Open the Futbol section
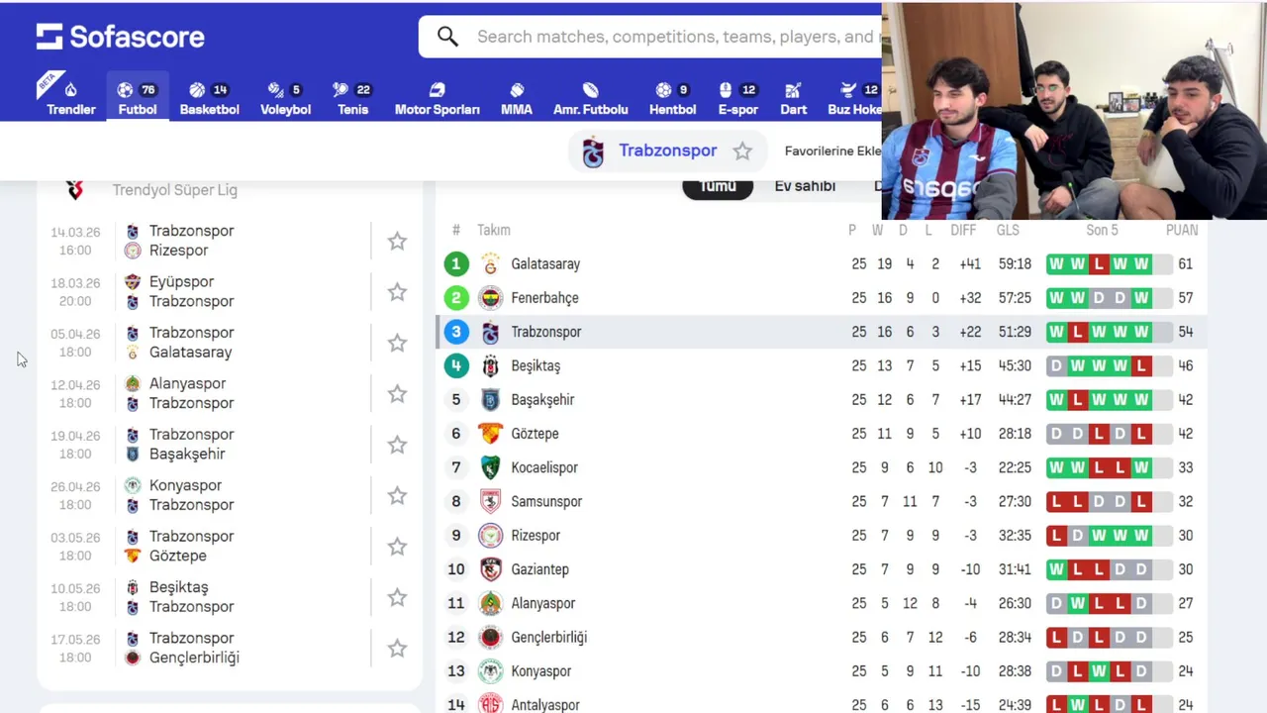Image resolution: width=1267 pixels, height=713 pixels. (138, 98)
